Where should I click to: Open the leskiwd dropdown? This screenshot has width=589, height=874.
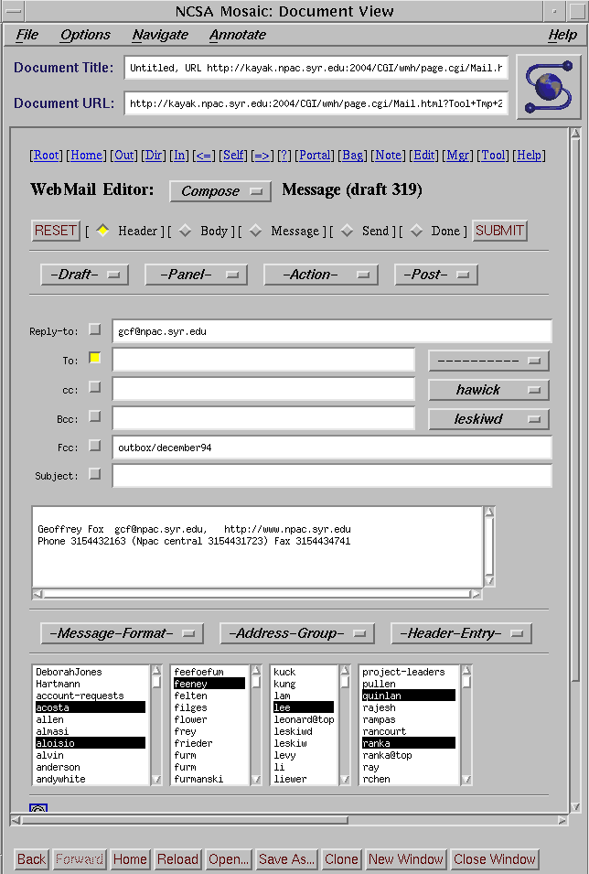tap(488, 419)
